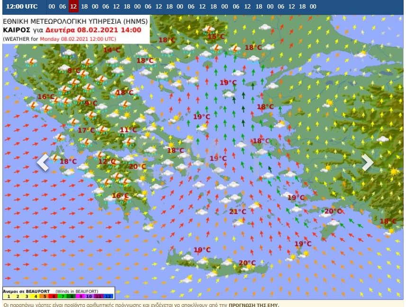Click sun-cloud icon below the rightmost 18°C label
The image size is (406, 307).
[x=389, y=231]
